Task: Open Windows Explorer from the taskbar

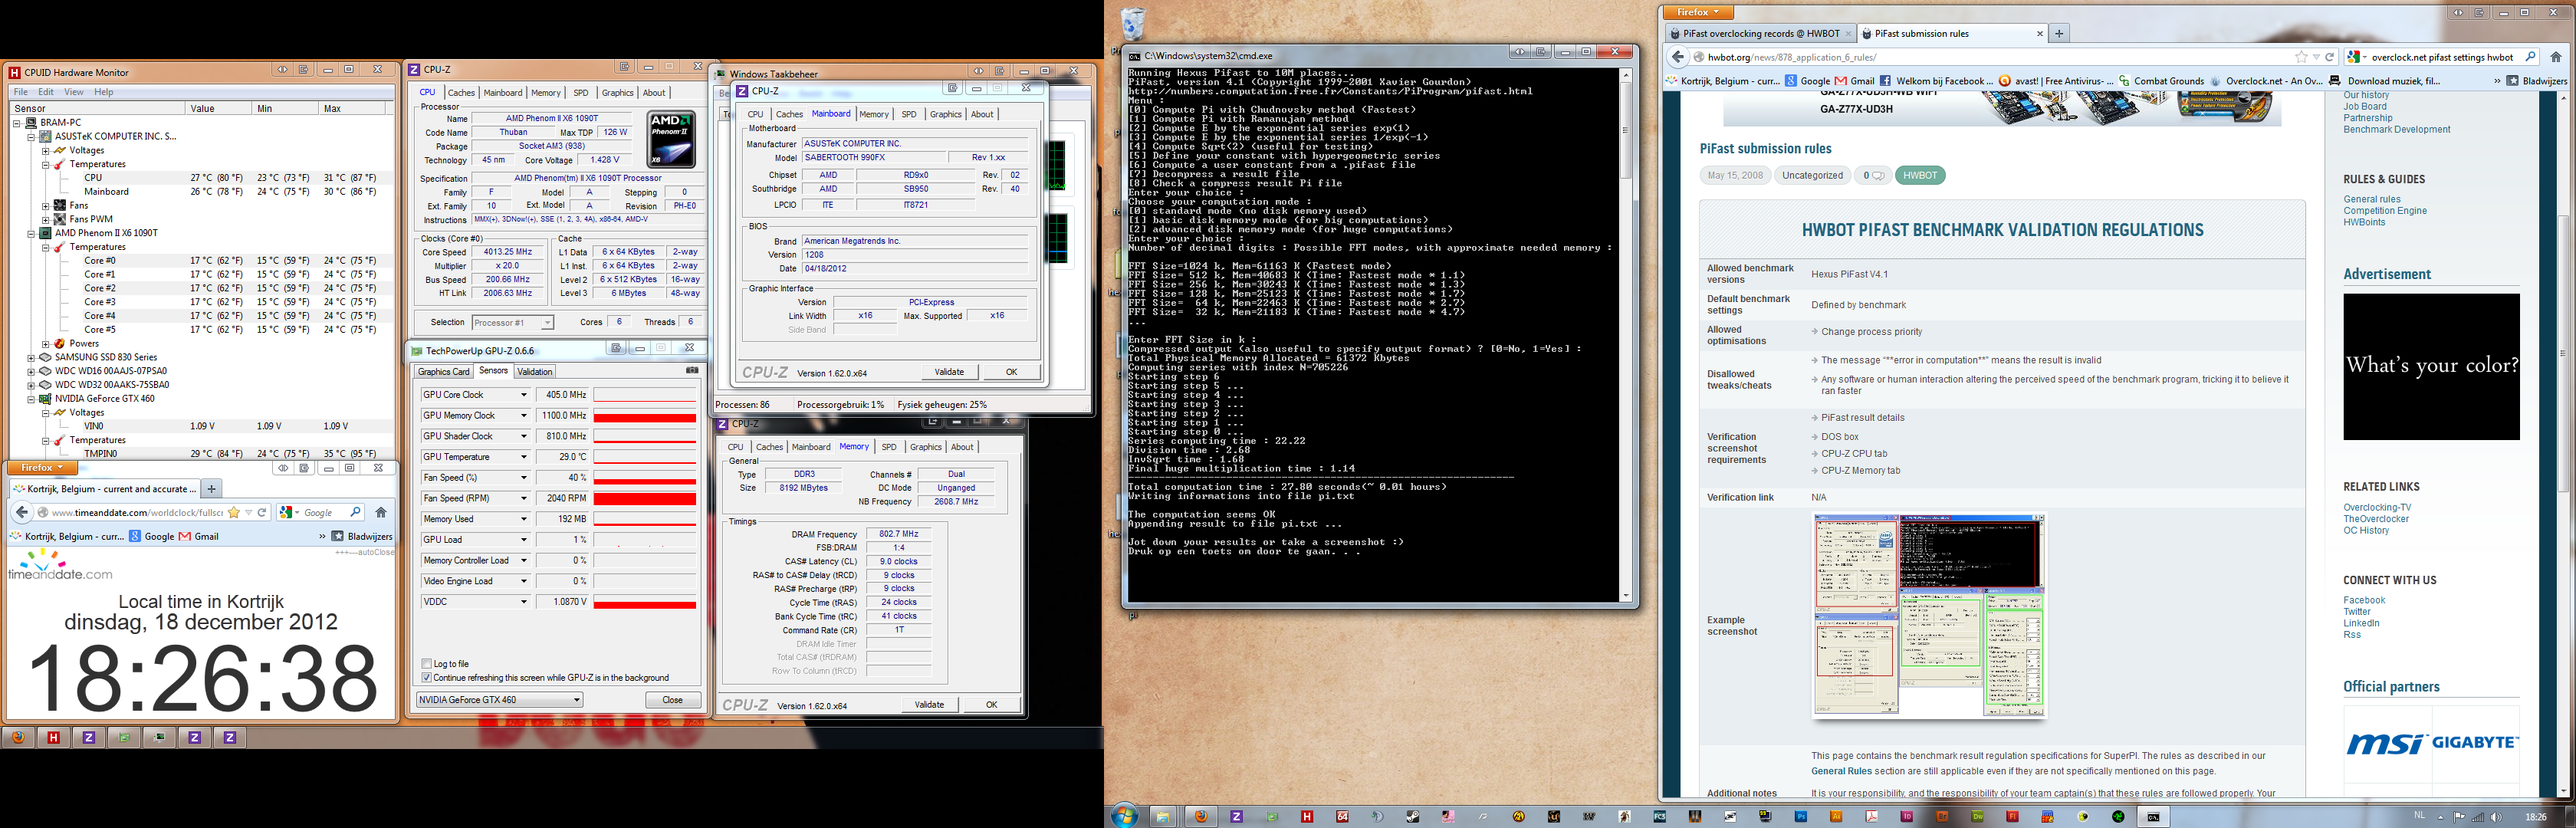Action: (x=1162, y=816)
